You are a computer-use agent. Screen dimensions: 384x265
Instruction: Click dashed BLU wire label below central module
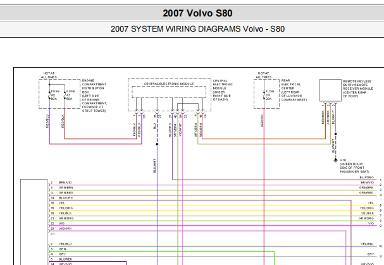[154, 126]
